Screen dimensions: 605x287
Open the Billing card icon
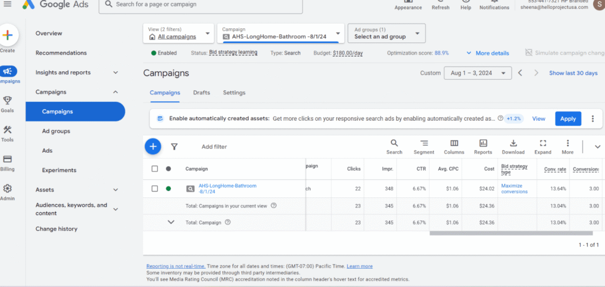7,159
